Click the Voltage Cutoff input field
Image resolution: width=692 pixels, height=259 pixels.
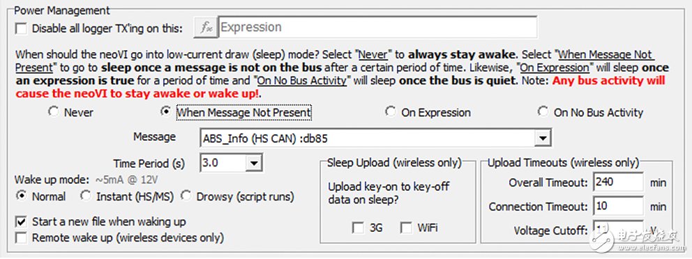point(618,230)
